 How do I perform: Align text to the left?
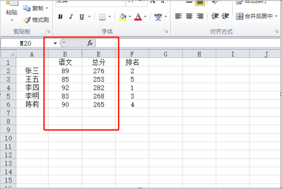tap(179, 16)
